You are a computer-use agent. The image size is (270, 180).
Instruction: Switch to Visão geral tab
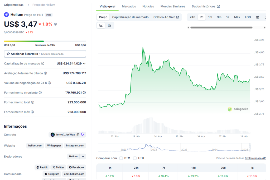coord(108,6)
